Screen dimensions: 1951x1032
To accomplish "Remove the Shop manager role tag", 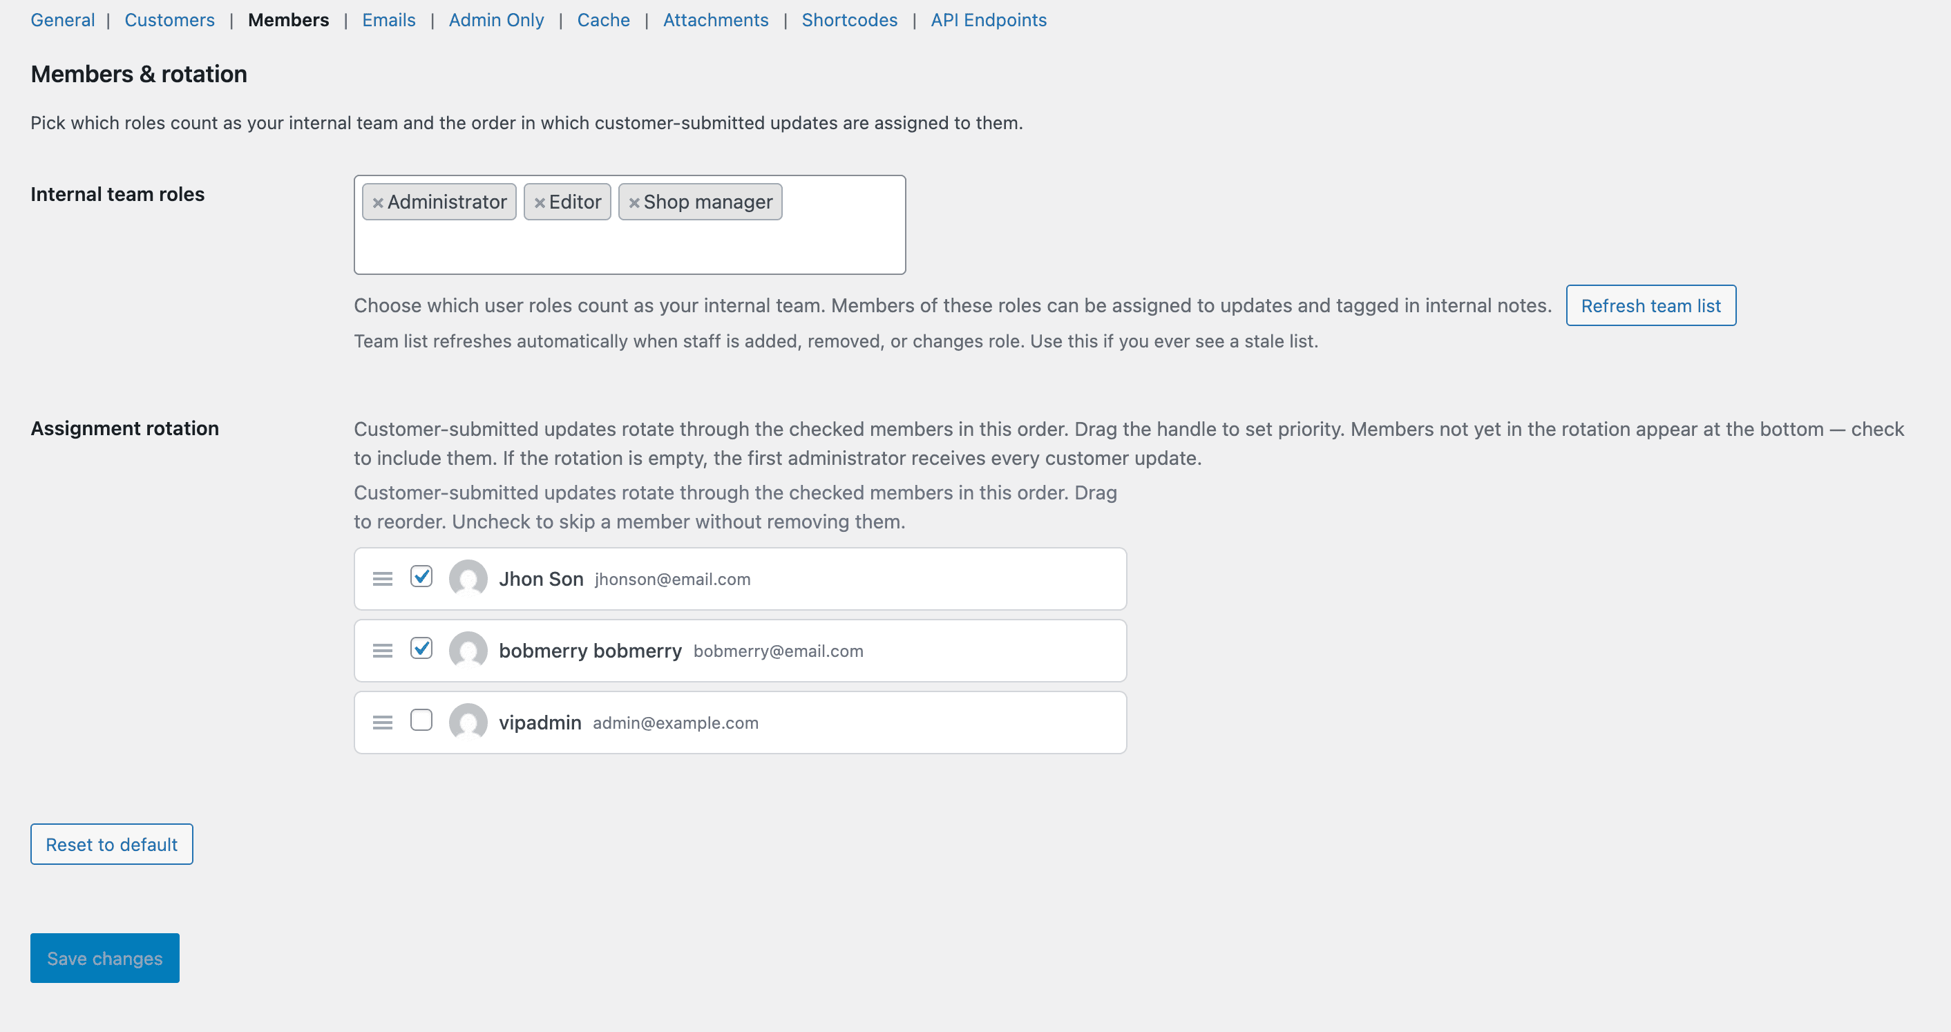I will pyautogui.click(x=634, y=203).
